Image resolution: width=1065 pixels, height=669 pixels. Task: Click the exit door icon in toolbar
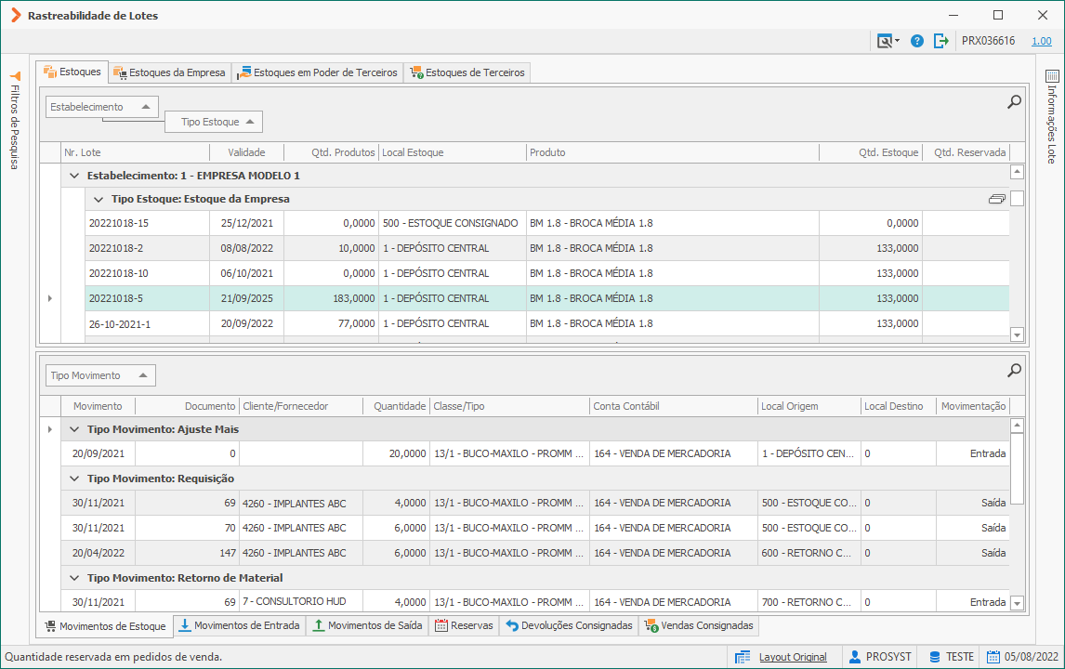(x=940, y=41)
